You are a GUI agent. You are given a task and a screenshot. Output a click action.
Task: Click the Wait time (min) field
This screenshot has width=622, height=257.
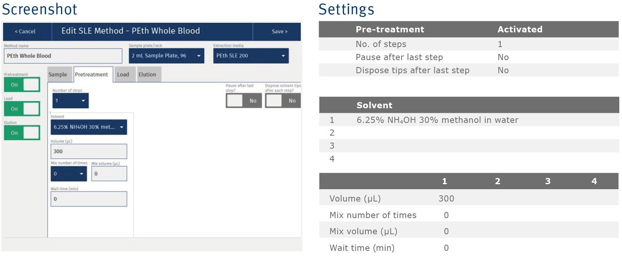coord(88,199)
